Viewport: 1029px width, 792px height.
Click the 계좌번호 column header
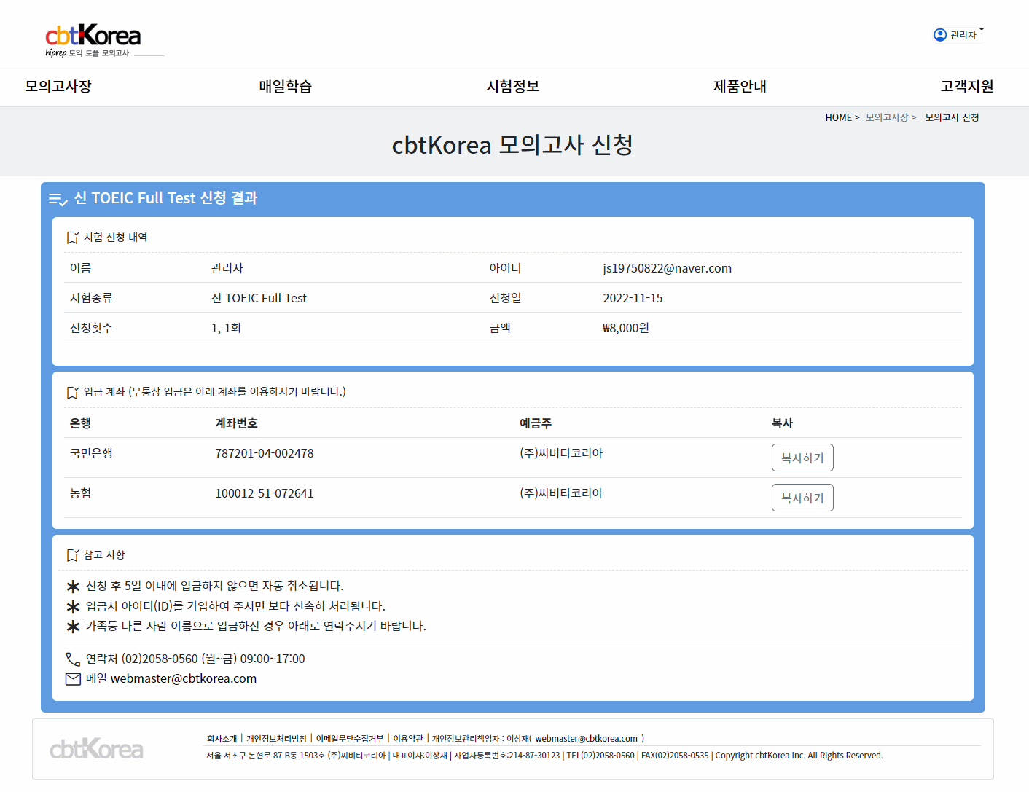236,423
